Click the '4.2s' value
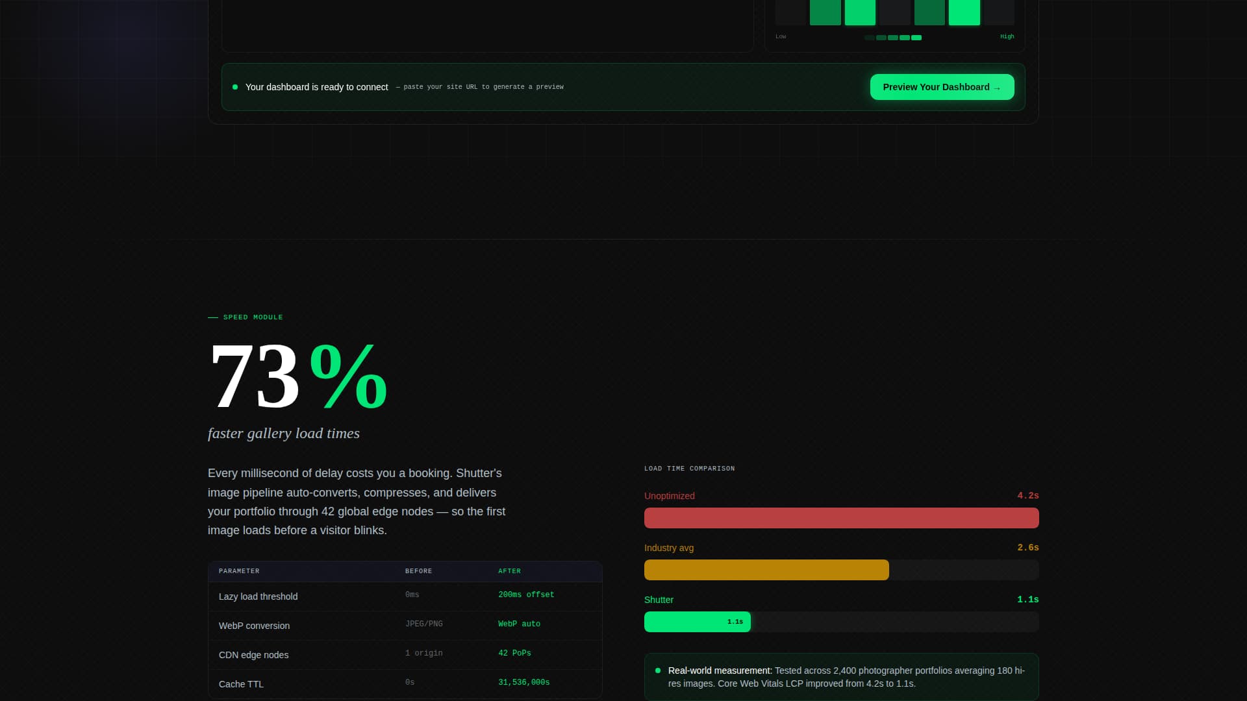Viewport: 1247px width, 701px height. click(1027, 496)
